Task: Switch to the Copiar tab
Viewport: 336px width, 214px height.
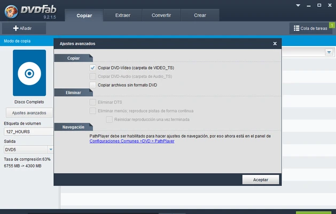Action: point(84,15)
